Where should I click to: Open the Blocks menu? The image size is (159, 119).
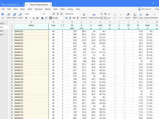pyautogui.click(x=48, y=9)
